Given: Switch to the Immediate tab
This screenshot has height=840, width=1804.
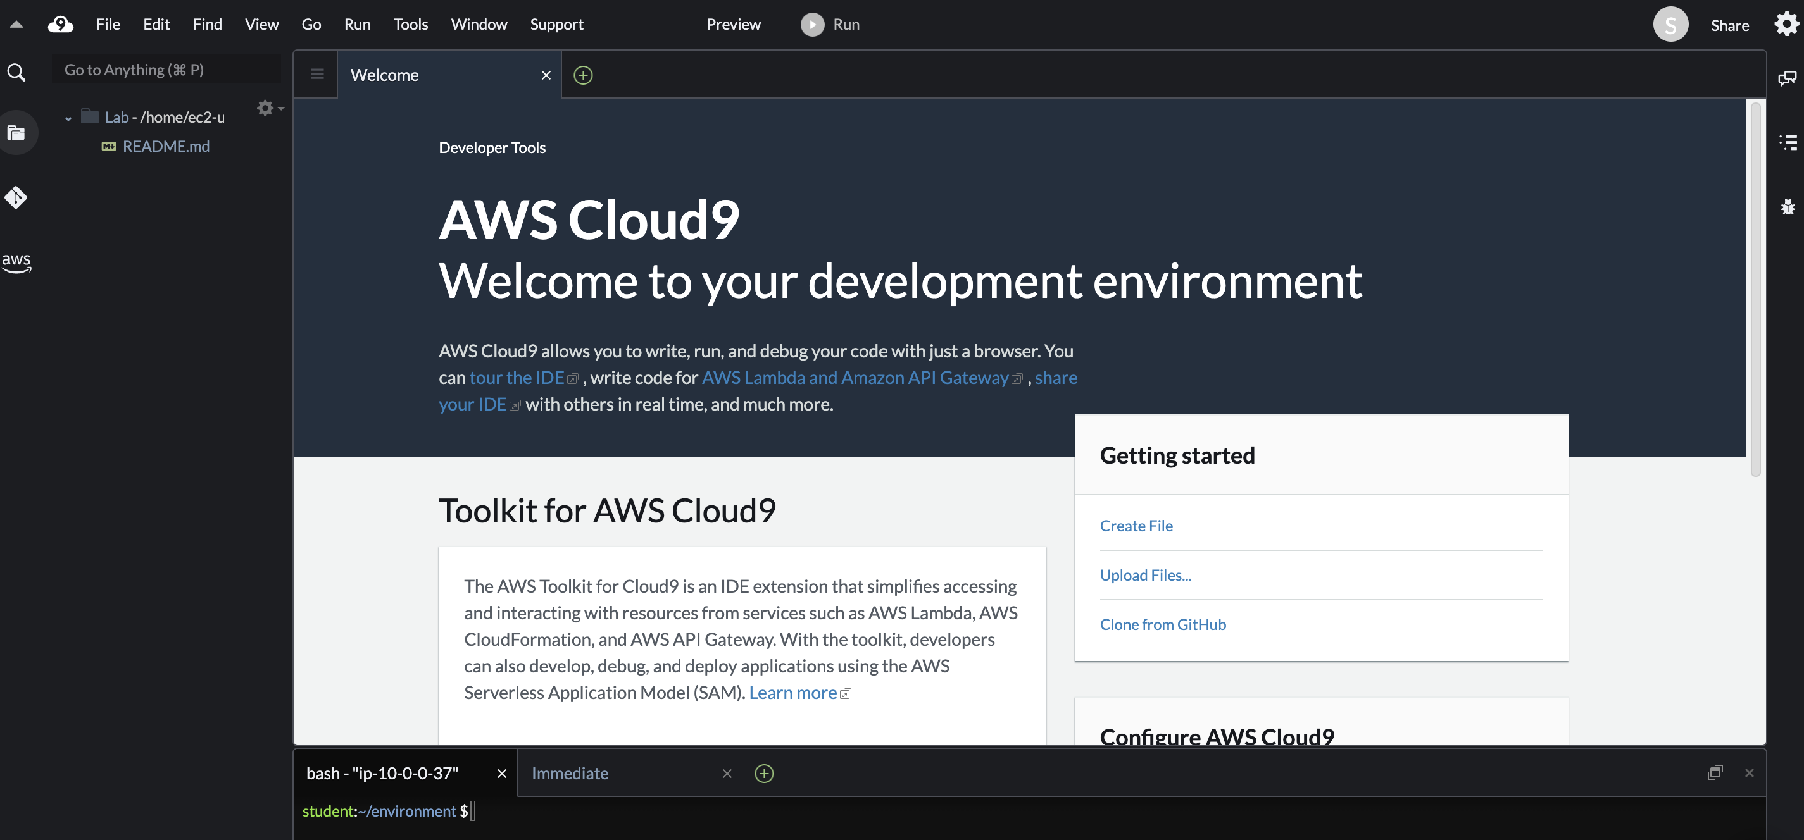Looking at the screenshot, I should 569,773.
